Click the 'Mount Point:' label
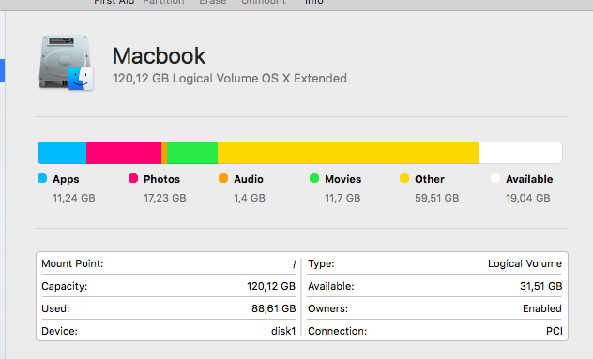This screenshot has height=359, width=593. (72, 263)
